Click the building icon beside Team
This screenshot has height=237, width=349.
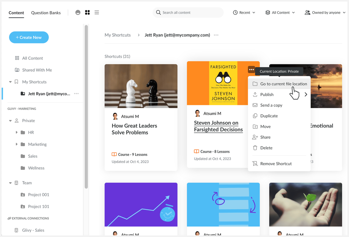pyautogui.click(x=16, y=183)
